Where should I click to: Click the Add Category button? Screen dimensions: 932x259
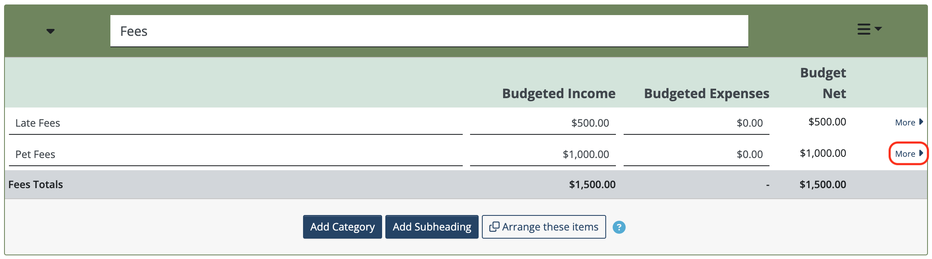tap(342, 227)
